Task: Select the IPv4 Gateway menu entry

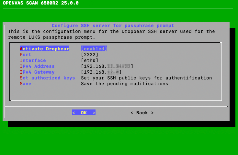Action: click(x=37, y=72)
